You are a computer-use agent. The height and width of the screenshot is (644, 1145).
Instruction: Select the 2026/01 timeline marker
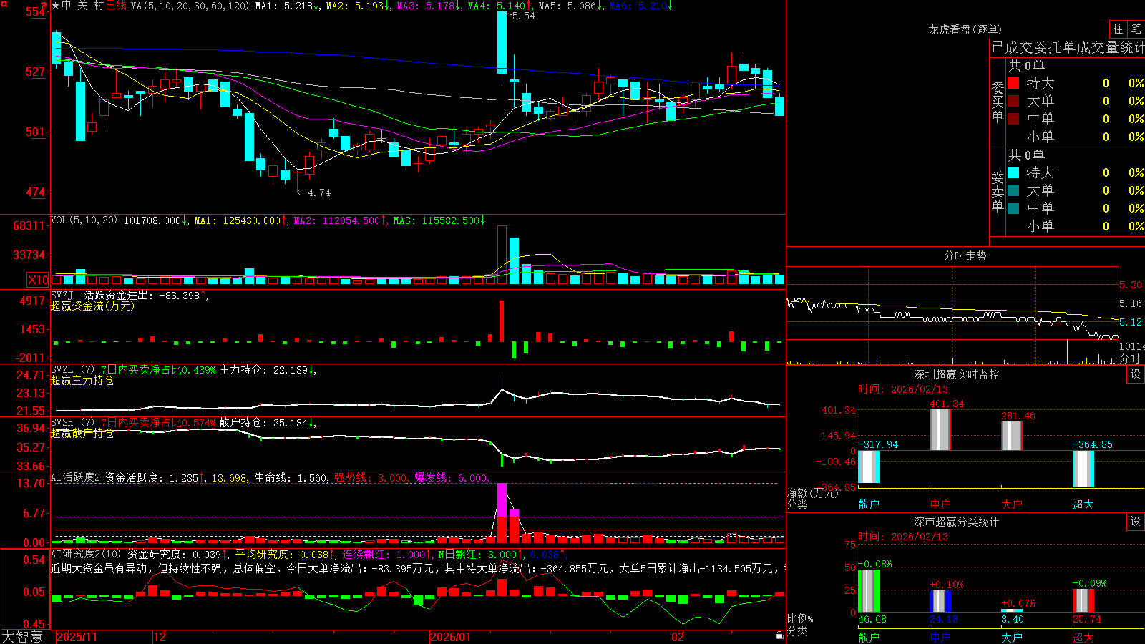pyautogui.click(x=451, y=637)
